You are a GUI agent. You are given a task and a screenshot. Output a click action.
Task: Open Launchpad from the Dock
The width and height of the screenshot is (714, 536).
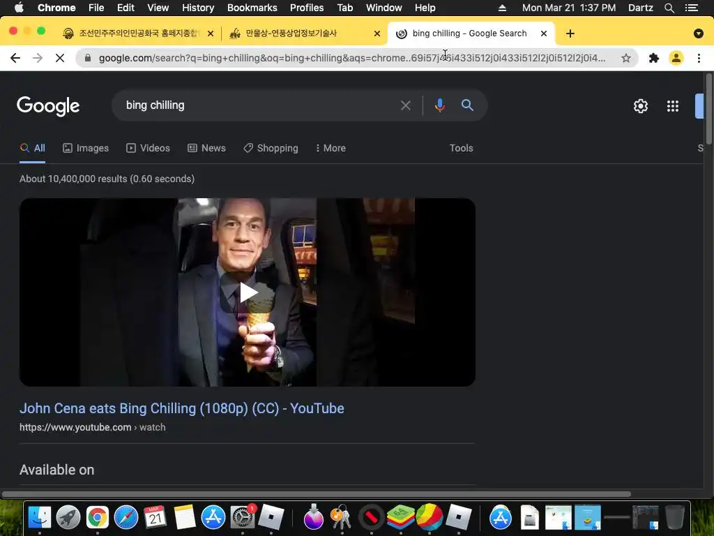[x=68, y=517]
